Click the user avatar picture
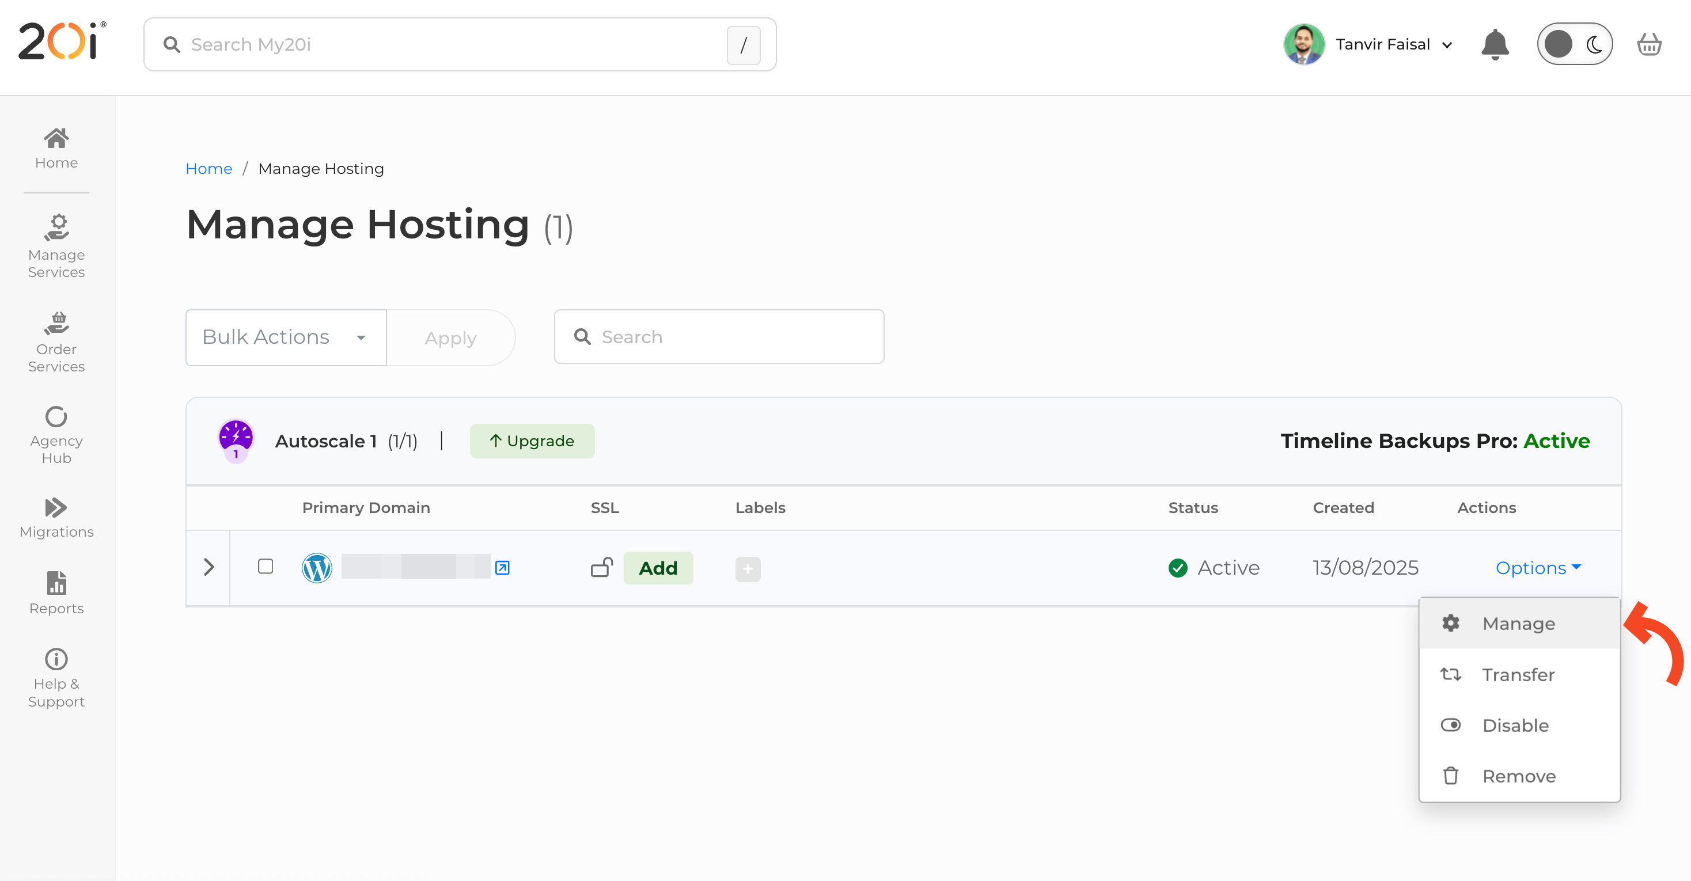 (1304, 44)
